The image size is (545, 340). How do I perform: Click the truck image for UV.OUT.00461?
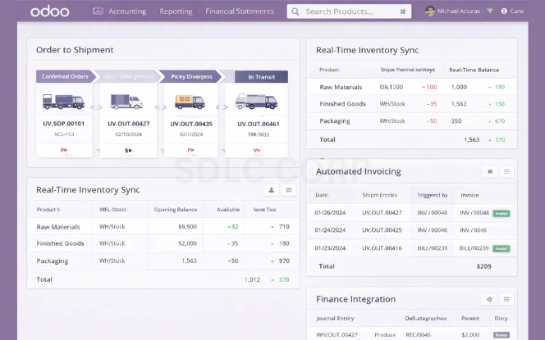point(256,102)
